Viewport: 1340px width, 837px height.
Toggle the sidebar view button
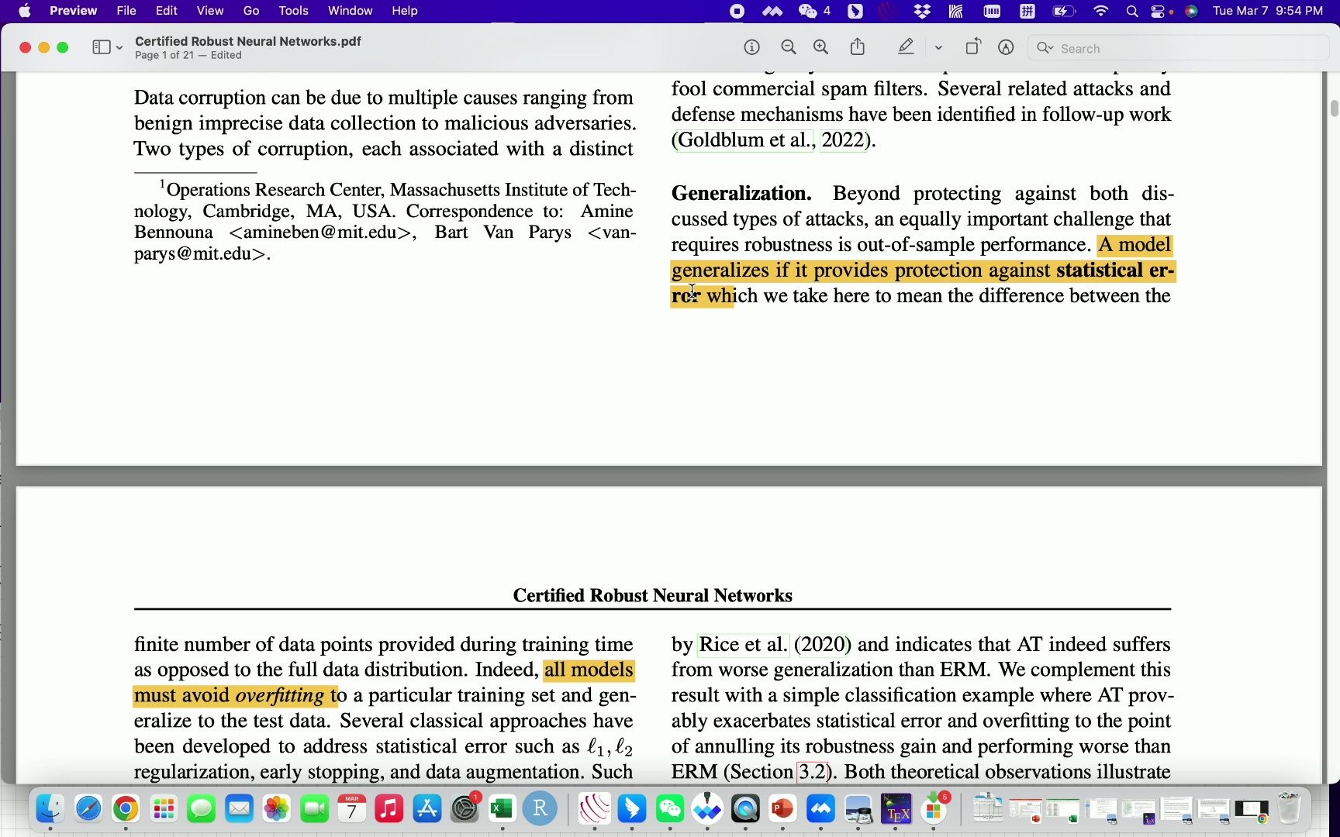(x=101, y=47)
